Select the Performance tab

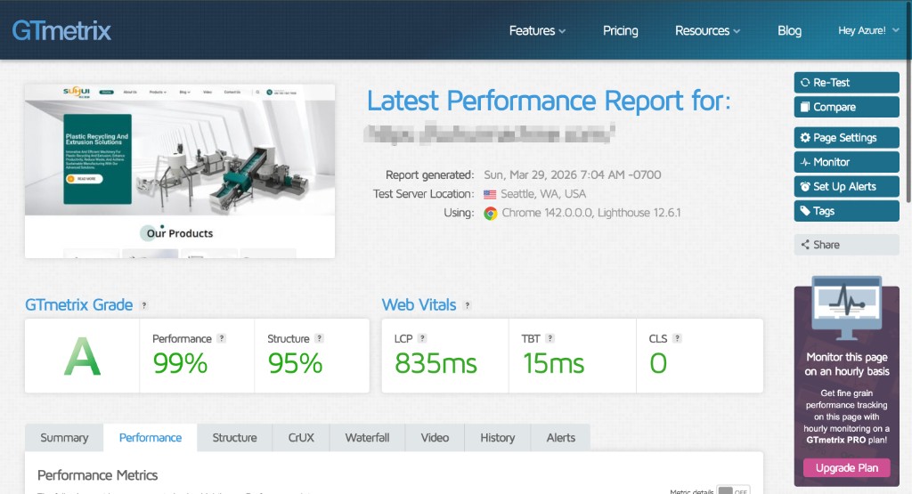[150, 438]
